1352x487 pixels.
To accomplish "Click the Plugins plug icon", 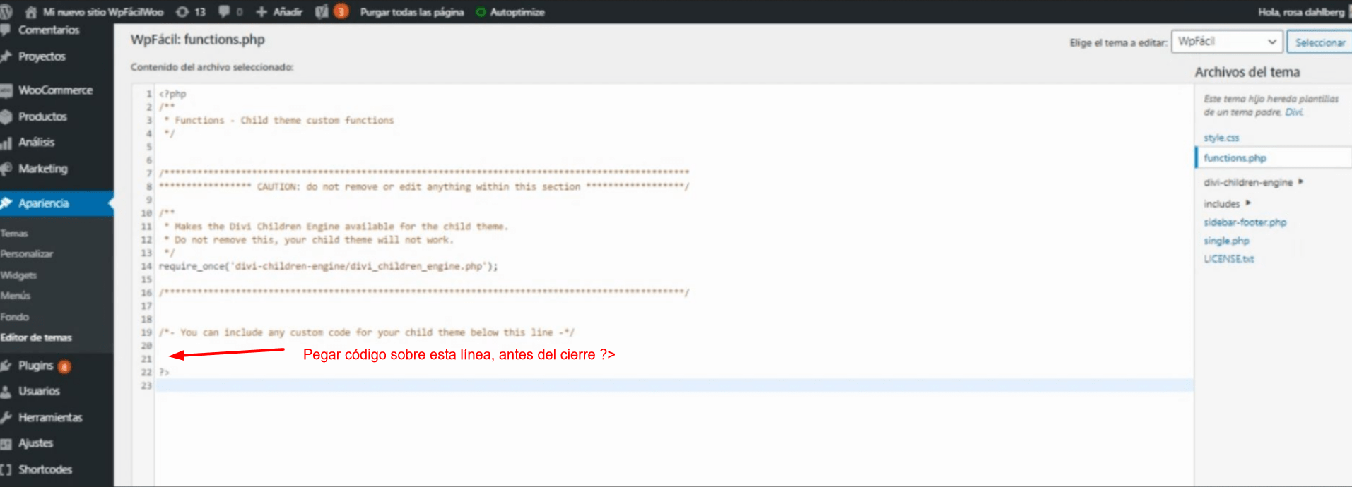I will (x=6, y=366).
